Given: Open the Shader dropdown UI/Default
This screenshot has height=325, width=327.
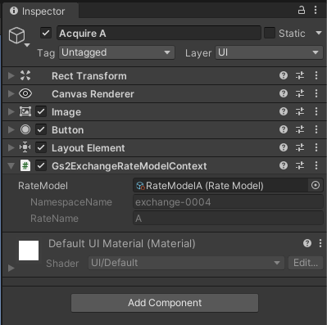Looking at the screenshot, I should (x=186, y=263).
